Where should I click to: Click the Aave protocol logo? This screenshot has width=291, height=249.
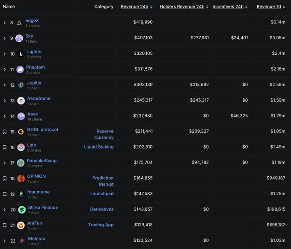click(21, 116)
